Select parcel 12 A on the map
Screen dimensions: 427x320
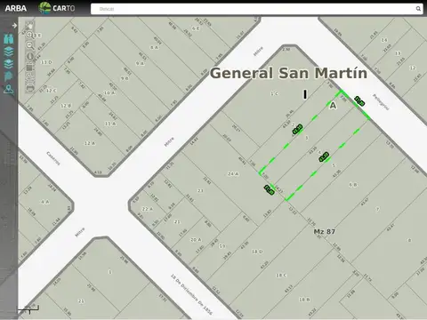pyautogui.click(x=90, y=143)
